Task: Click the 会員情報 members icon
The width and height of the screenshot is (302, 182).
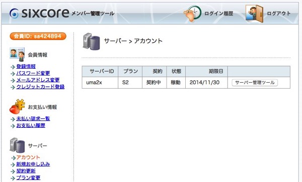Action: (17, 55)
